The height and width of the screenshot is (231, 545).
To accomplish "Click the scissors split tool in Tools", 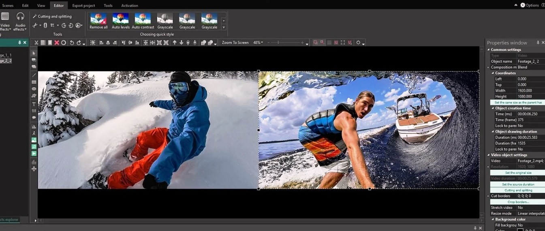I will (34, 25).
